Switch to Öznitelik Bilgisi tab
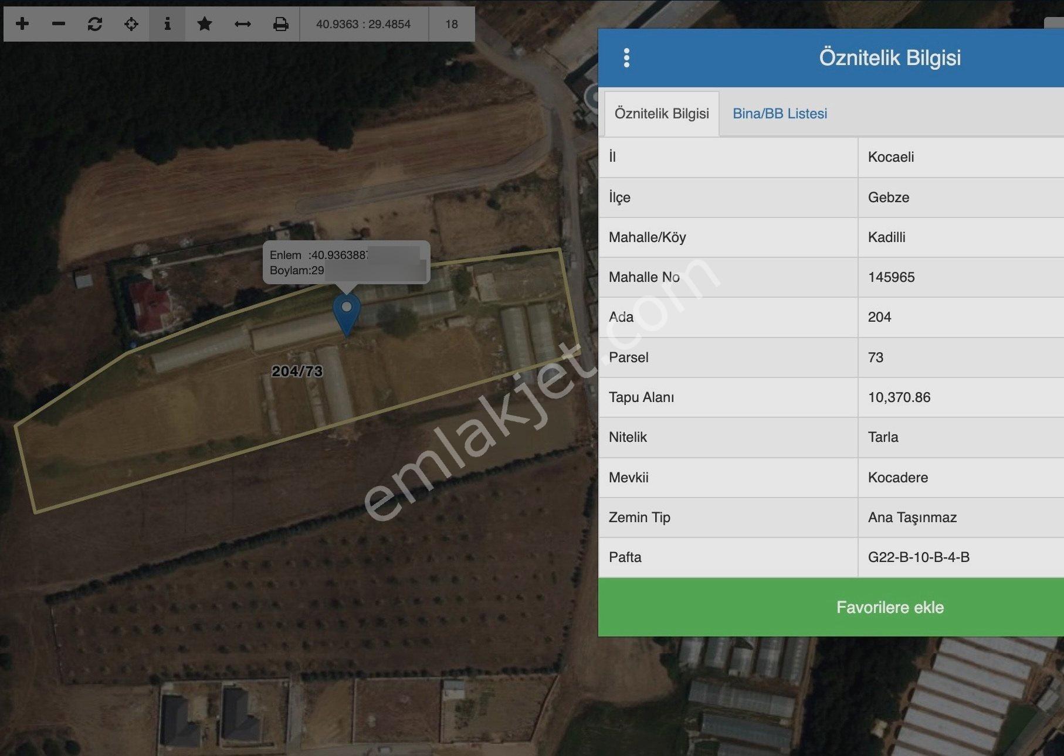1064x756 pixels. point(662,114)
